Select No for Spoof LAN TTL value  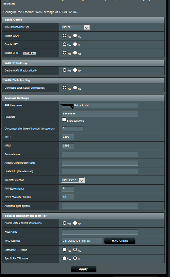75,258
